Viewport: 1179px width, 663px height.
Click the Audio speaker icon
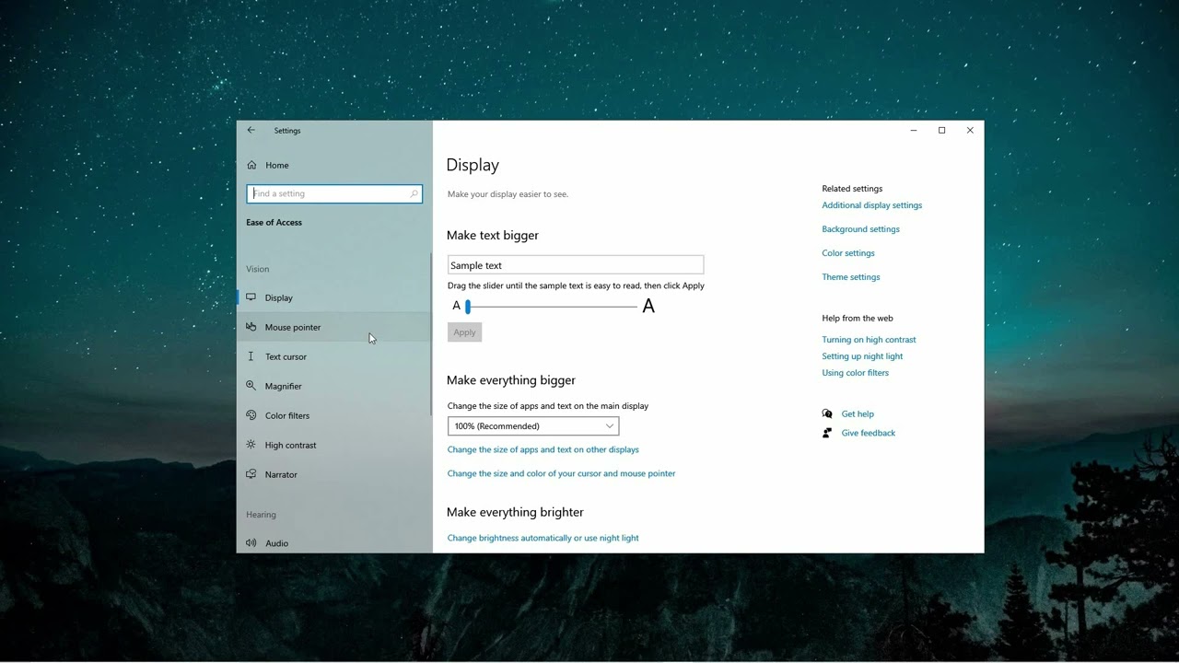(x=251, y=543)
